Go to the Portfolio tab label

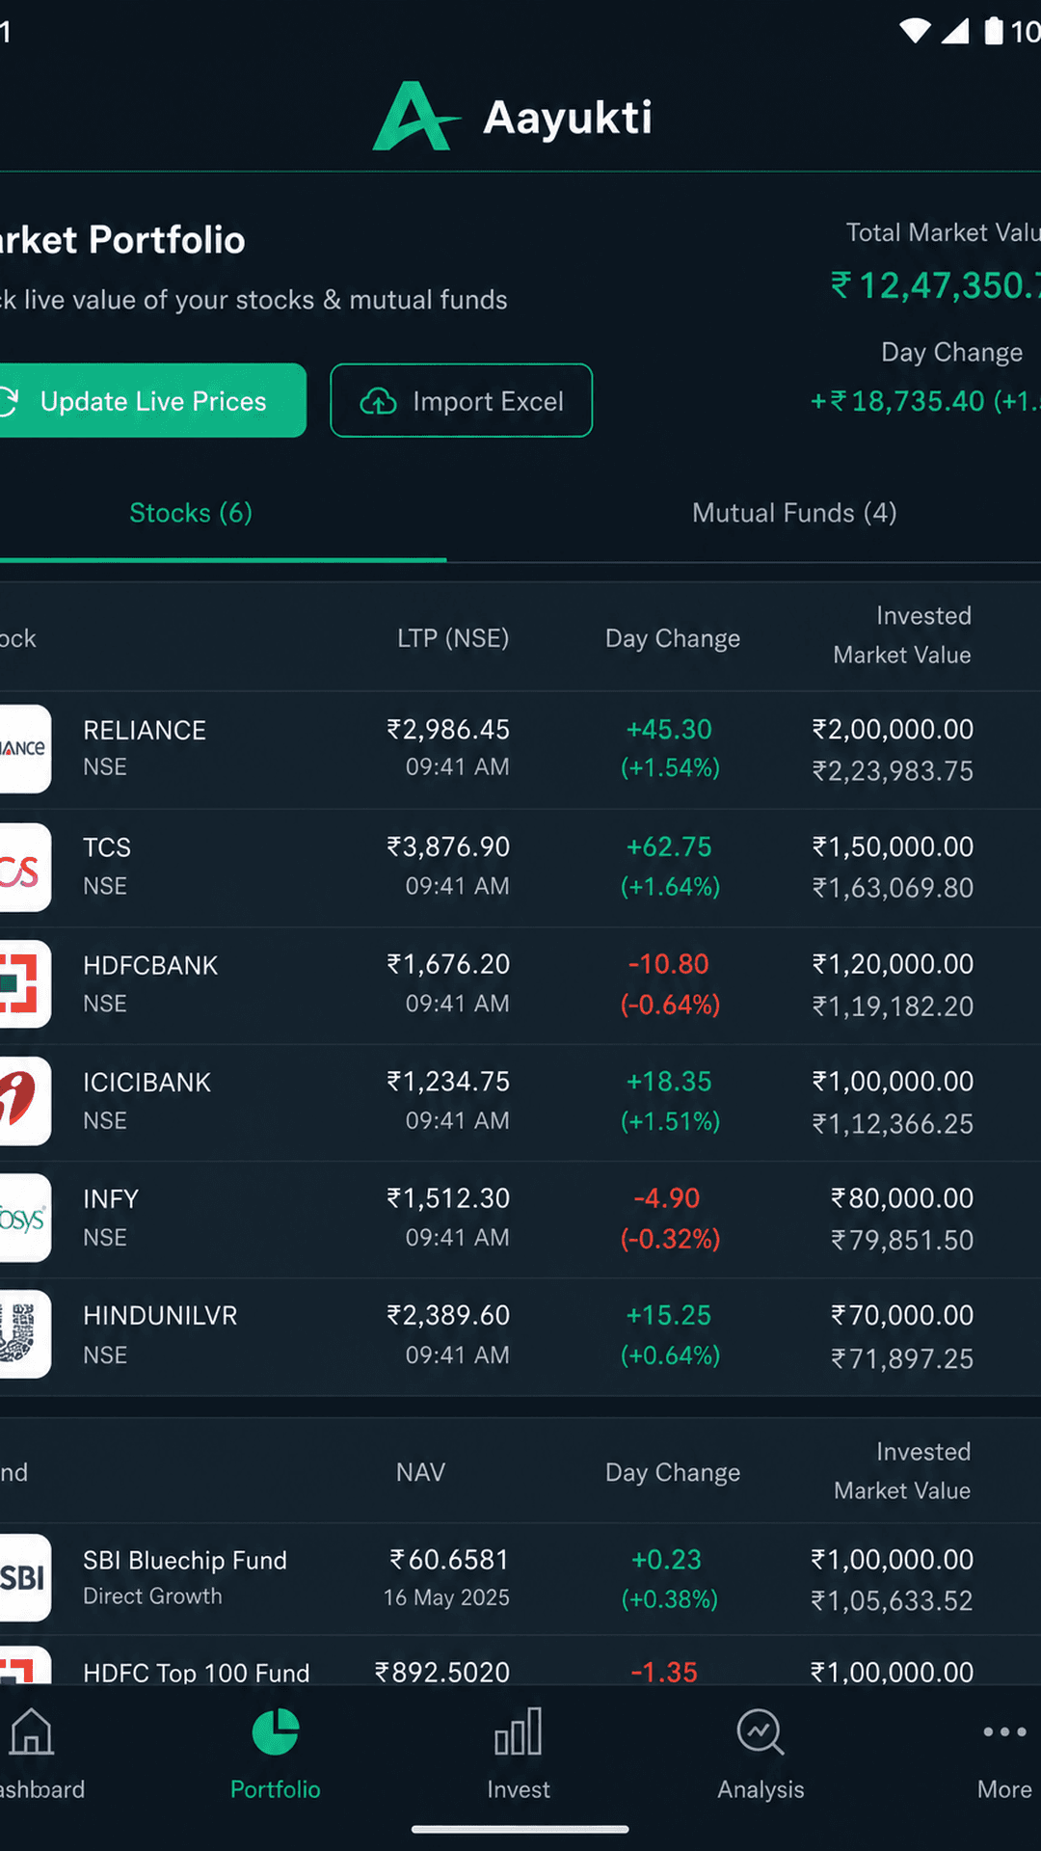[276, 1789]
